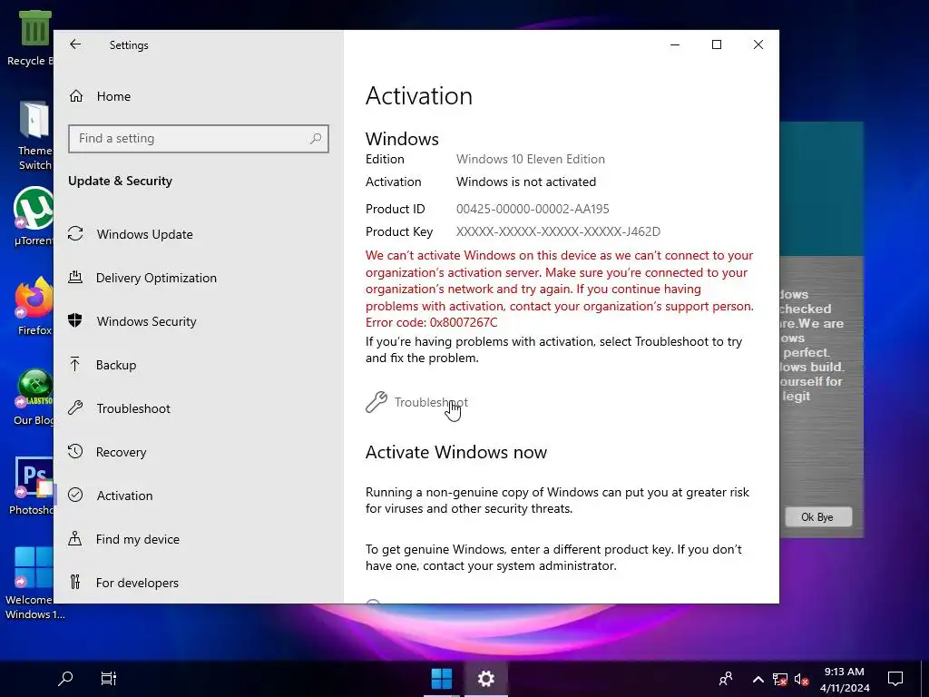Launch the µTorrent desktop shortcut
929x697 pixels.
coord(34,217)
